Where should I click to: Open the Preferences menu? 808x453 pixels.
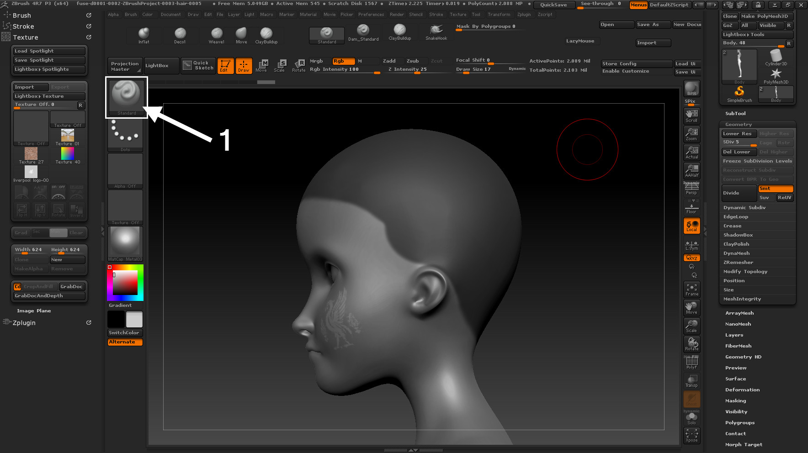[371, 15]
